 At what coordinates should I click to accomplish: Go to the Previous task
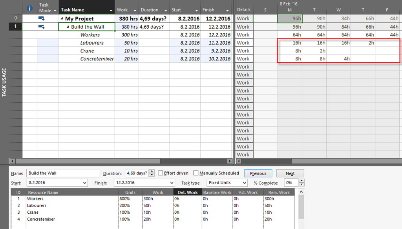pos(258,173)
